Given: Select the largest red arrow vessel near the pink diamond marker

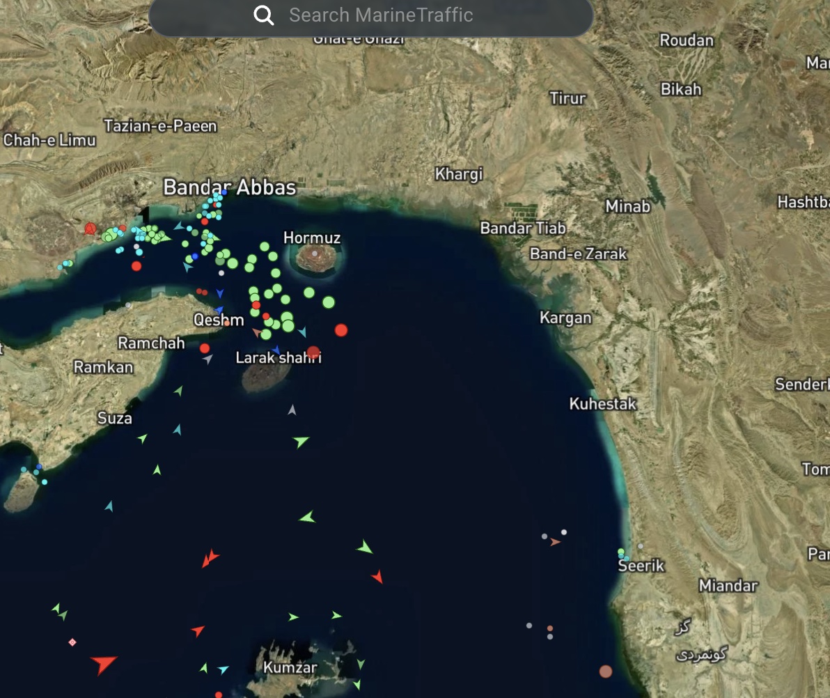Looking at the screenshot, I should click(104, 663).
